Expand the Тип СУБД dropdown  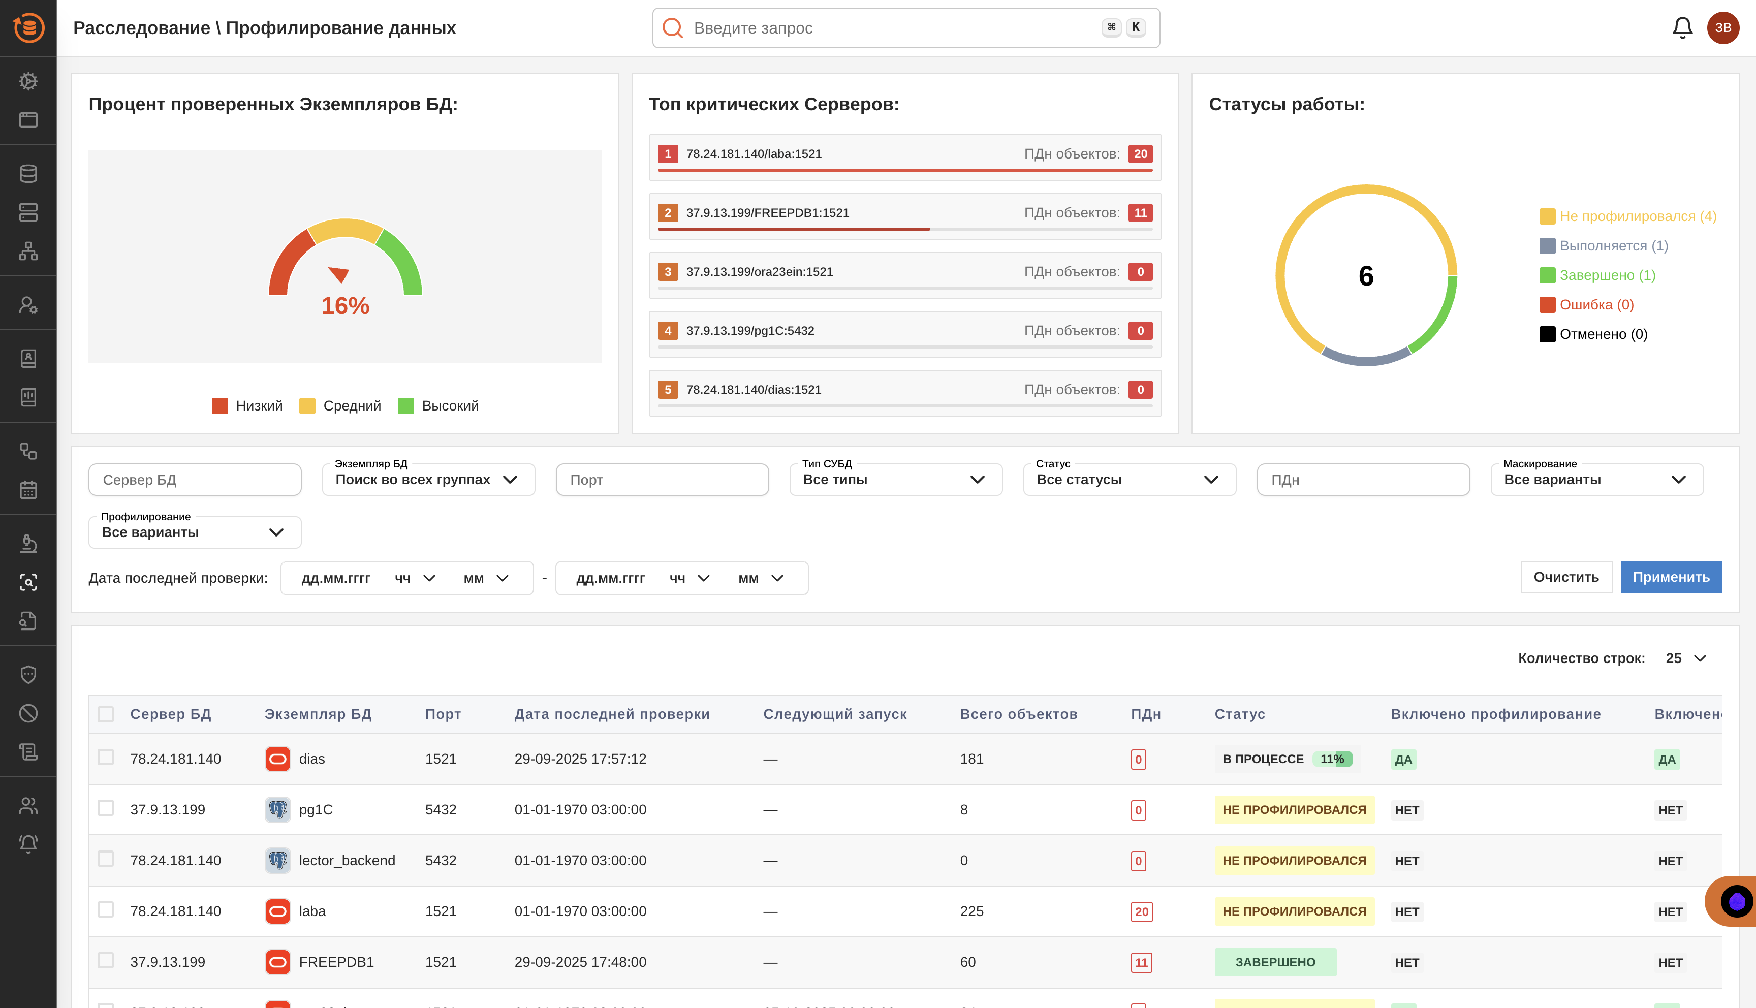895,480
